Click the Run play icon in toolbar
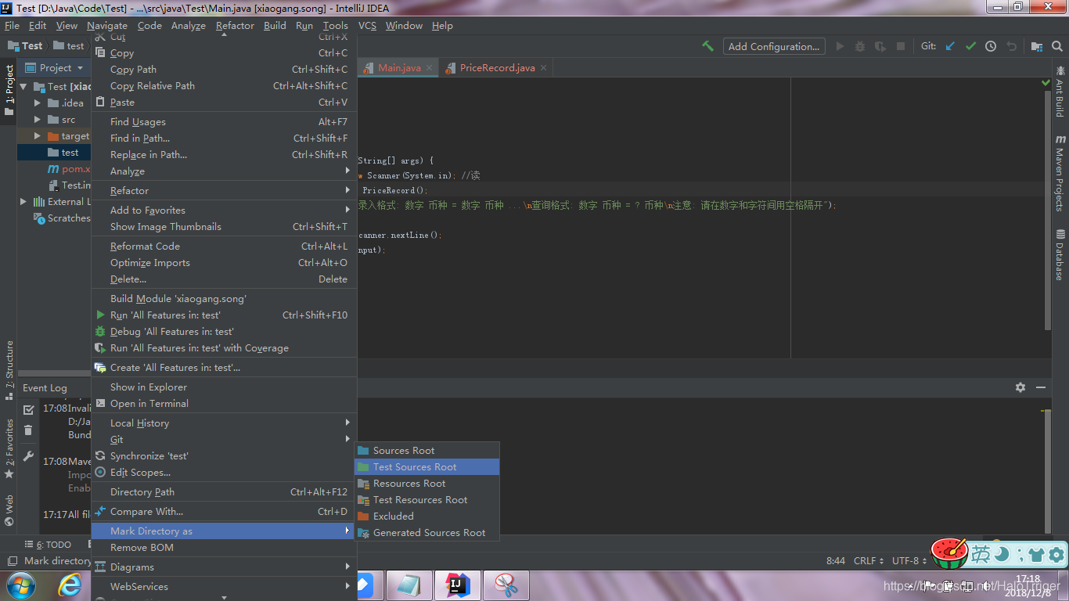The image size is (1069, 601). tap(840, 46)
